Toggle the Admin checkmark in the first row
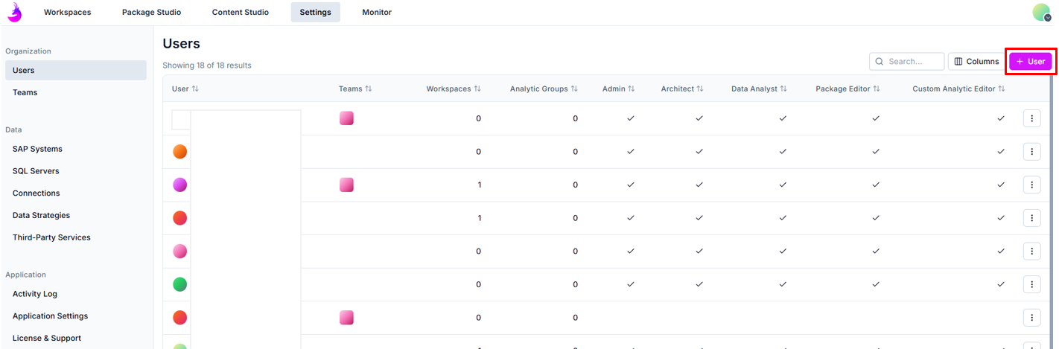The image size is (1059, 349). (x=630, y=118)
